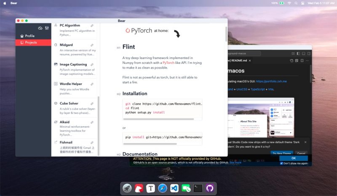Open Control Center in menu bar

[302, 3]
